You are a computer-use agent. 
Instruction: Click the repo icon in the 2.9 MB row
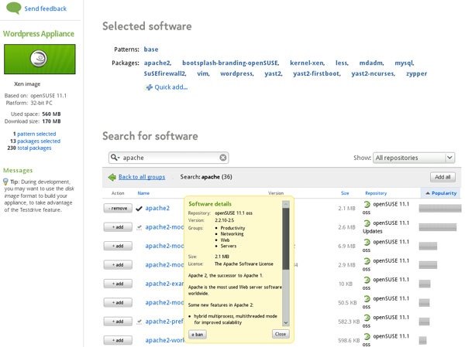pos(367,261)
